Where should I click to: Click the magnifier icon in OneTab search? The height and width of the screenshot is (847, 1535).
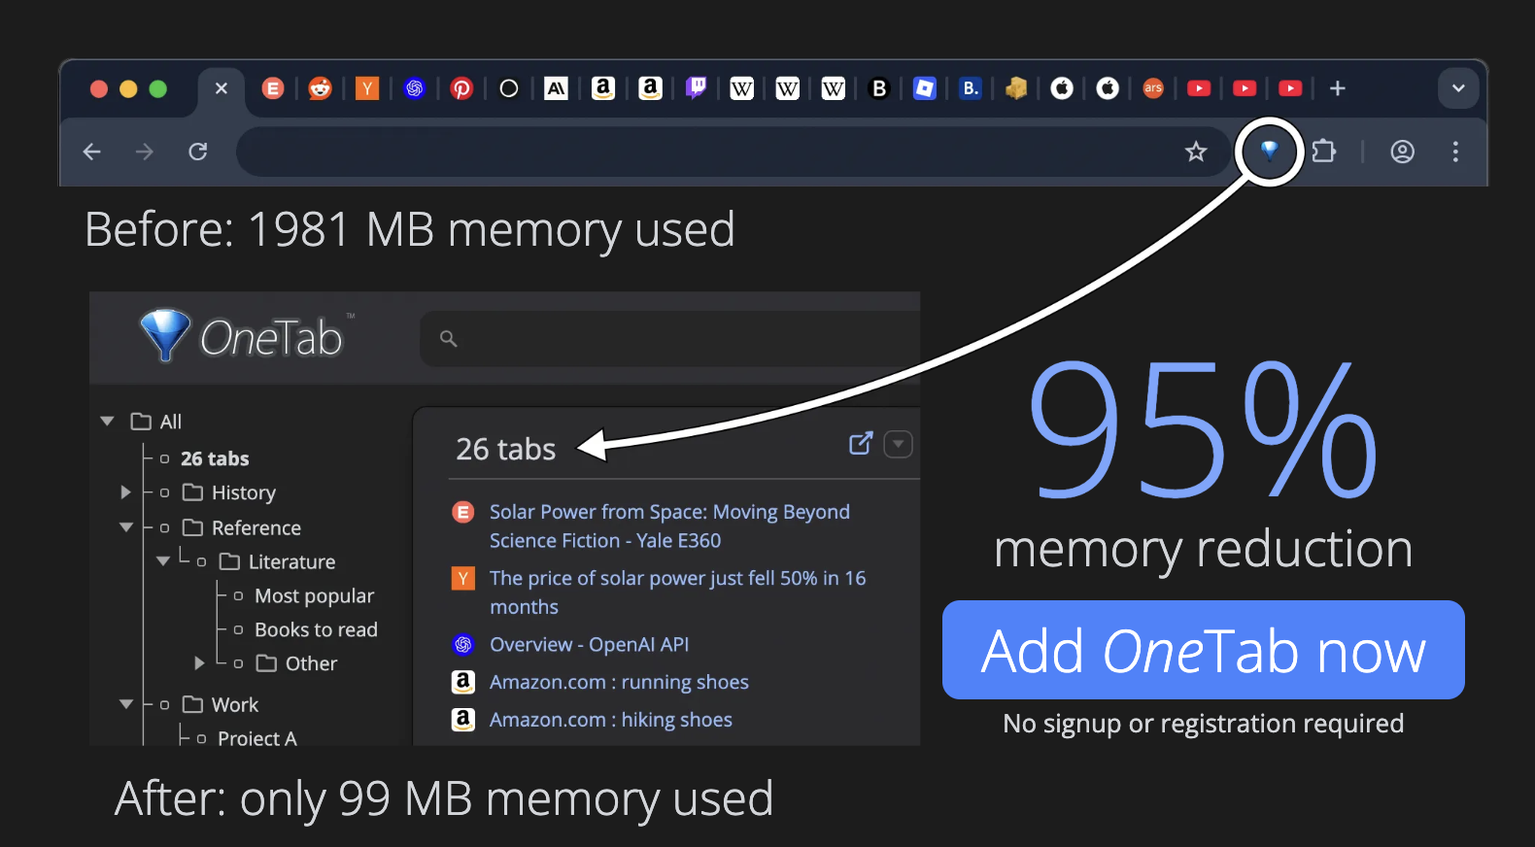coord(448,338)
